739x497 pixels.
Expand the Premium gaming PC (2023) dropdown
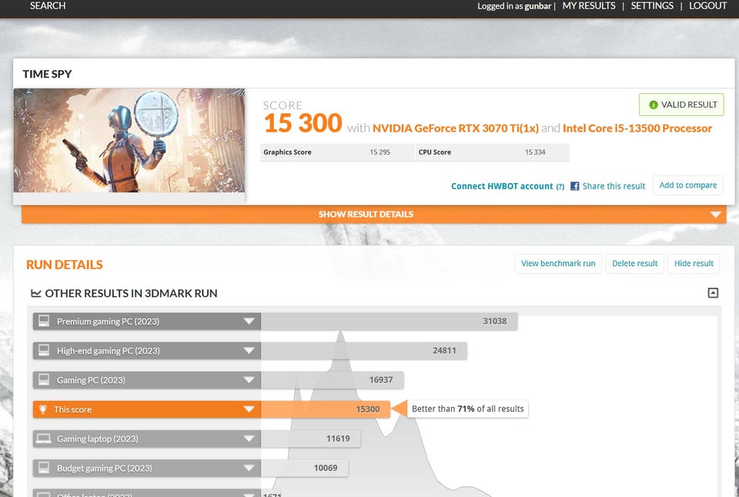pyautogui.click(x=249, y=321)
